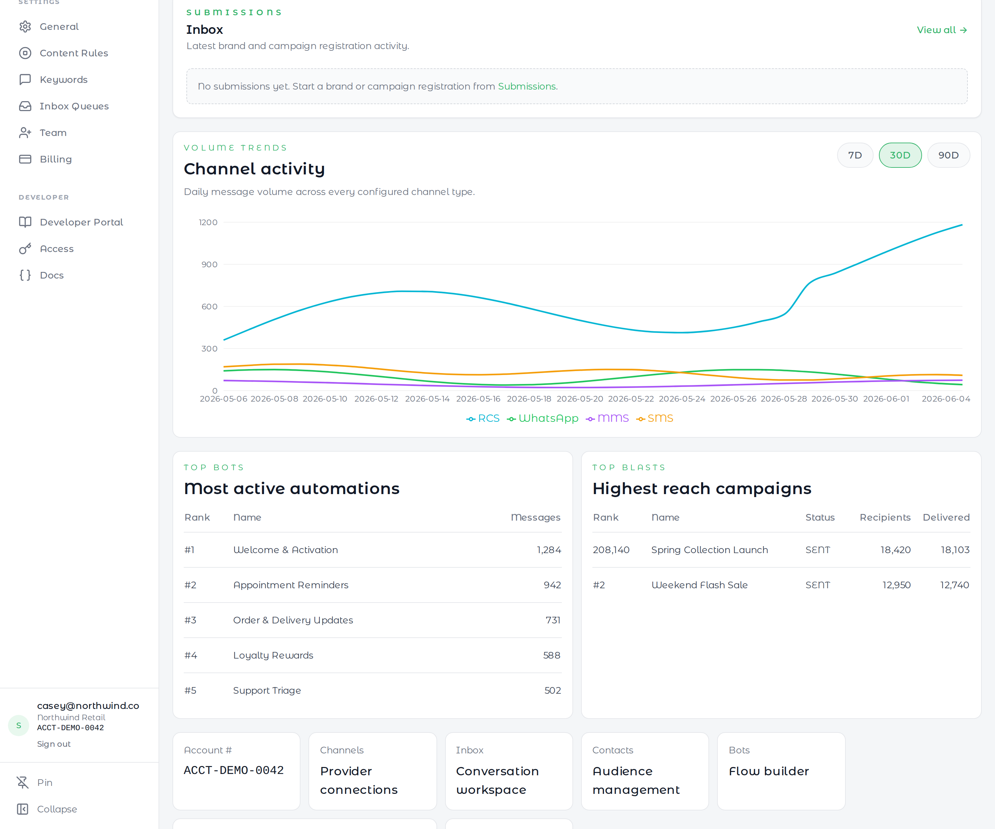Click Spring Collection Launch campaign

tap(710, 550)
